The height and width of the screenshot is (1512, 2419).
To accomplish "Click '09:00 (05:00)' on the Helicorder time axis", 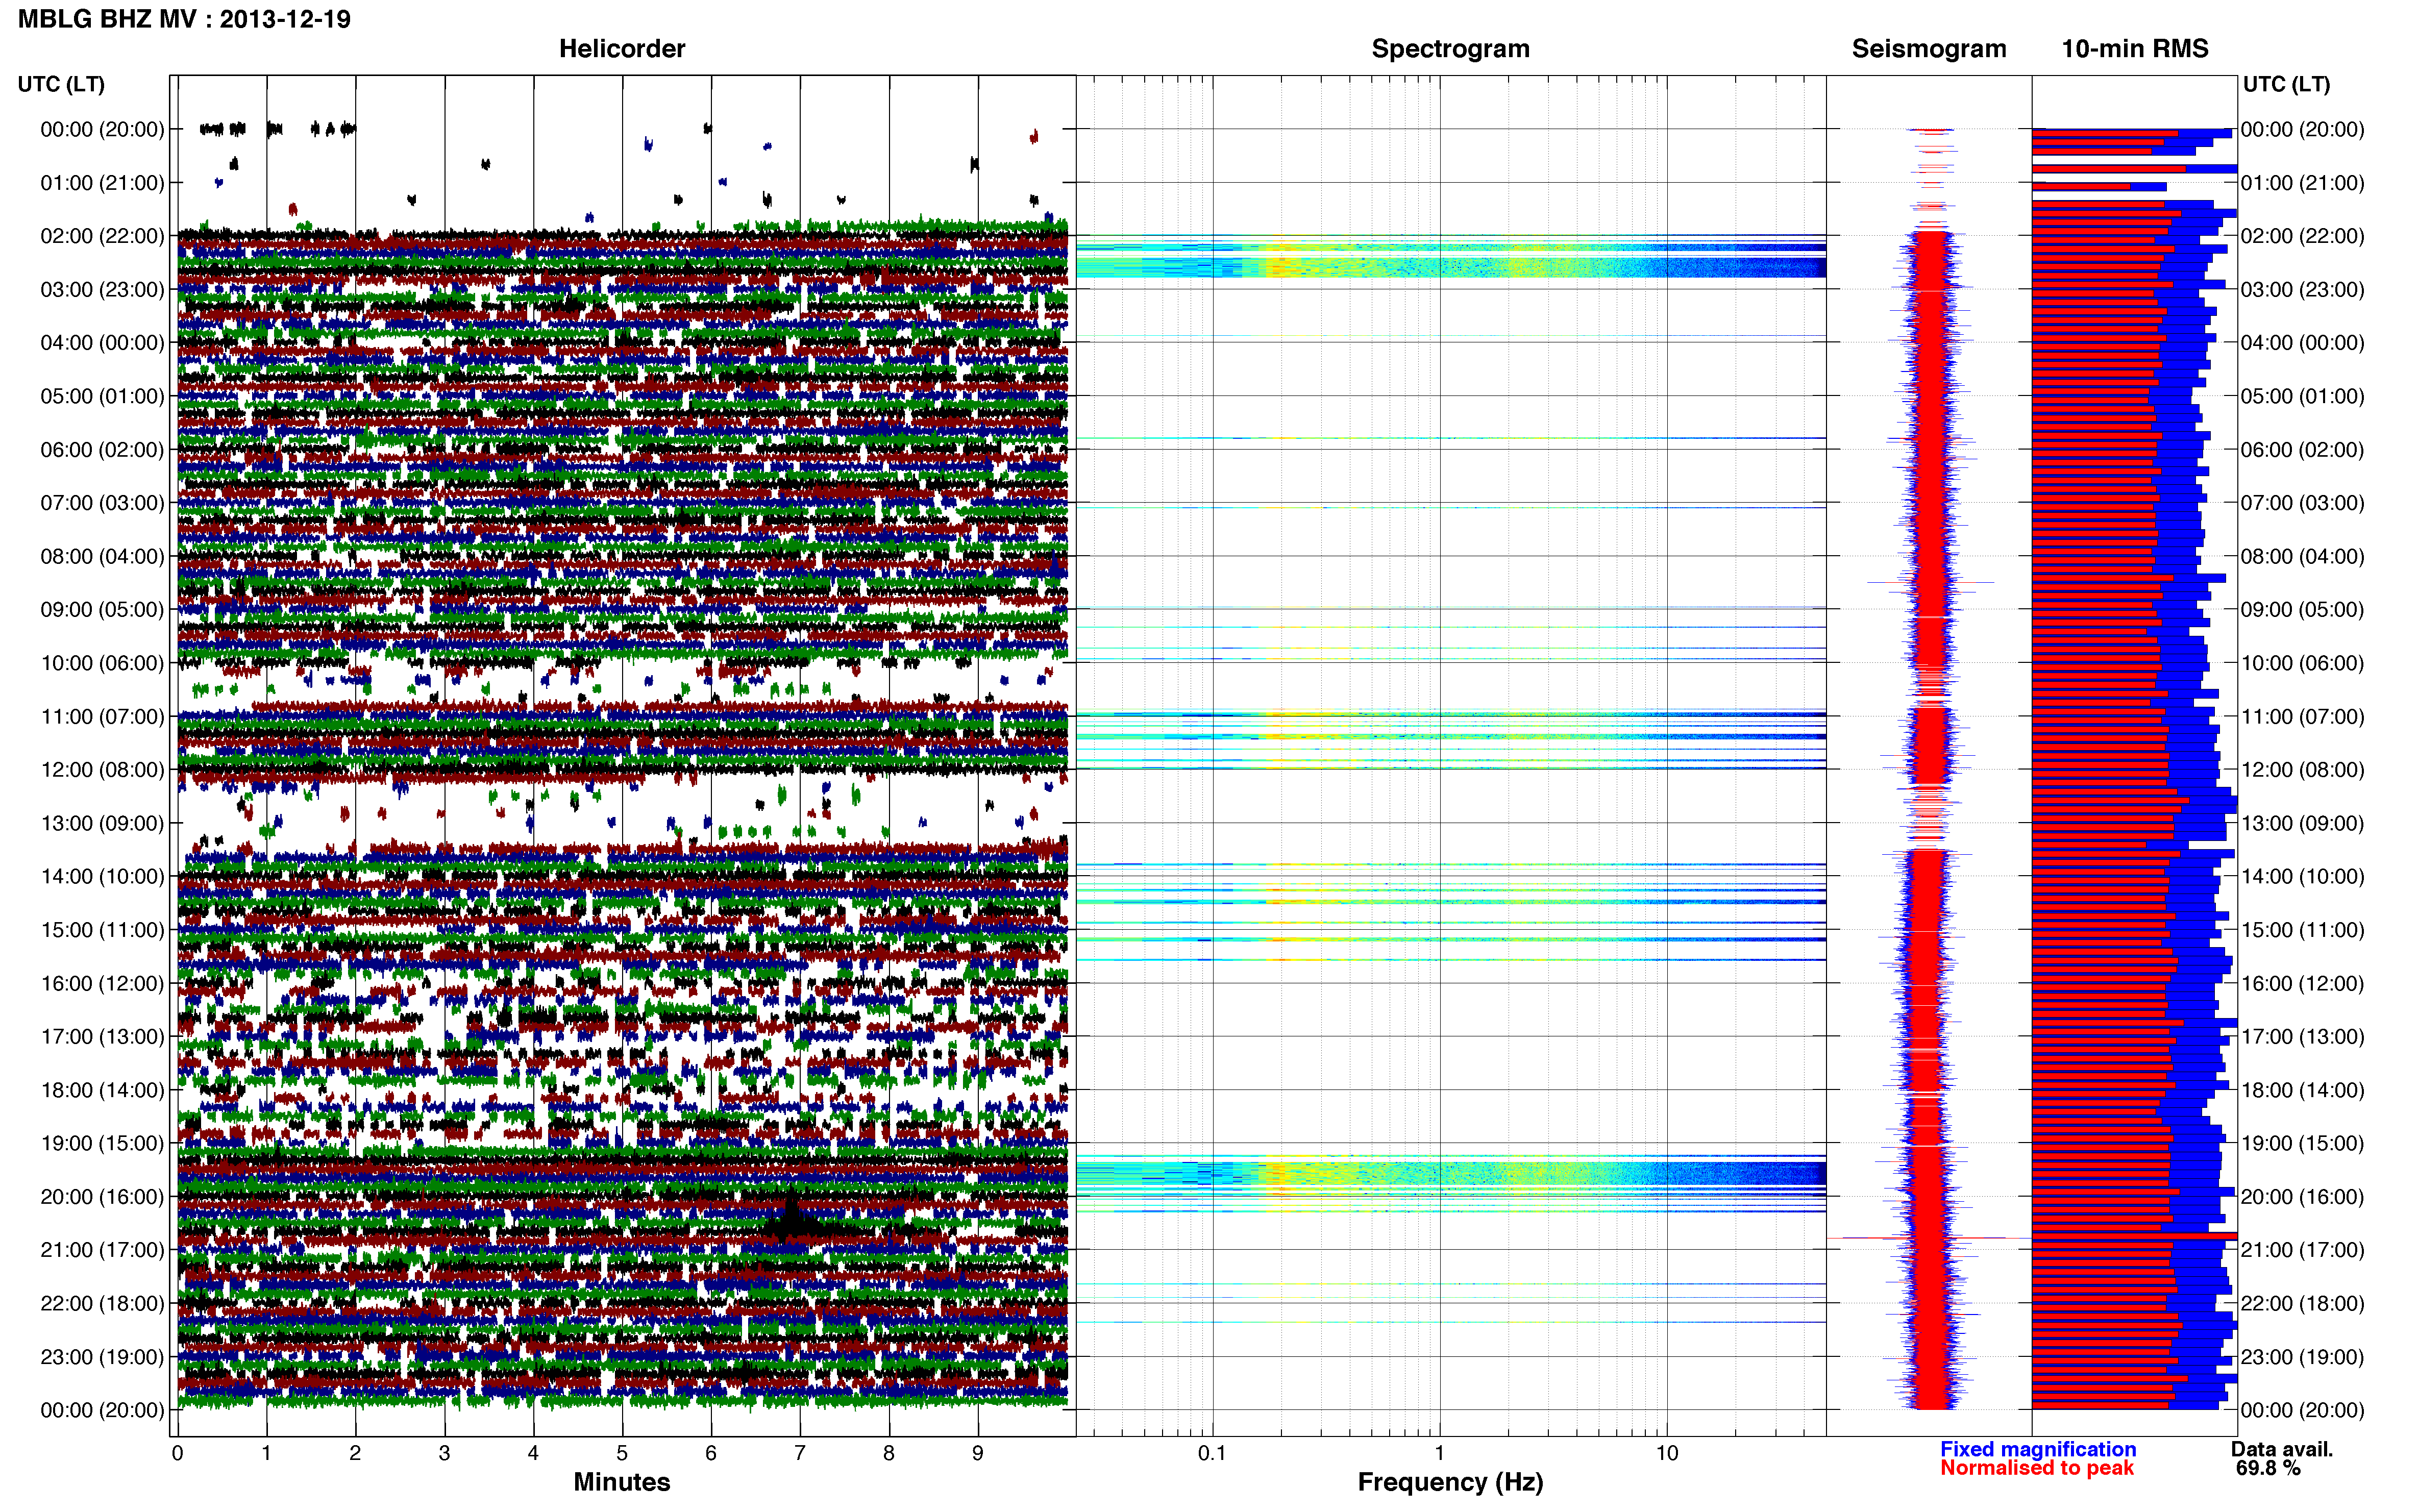I will point(102,610).
